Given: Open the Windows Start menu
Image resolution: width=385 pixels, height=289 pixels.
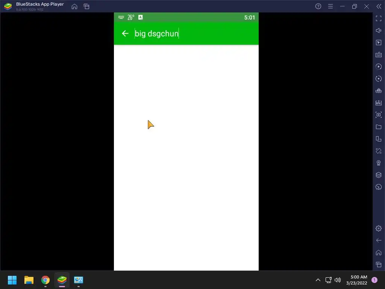Looking at the screenshot, I should (x=12, y=280).
